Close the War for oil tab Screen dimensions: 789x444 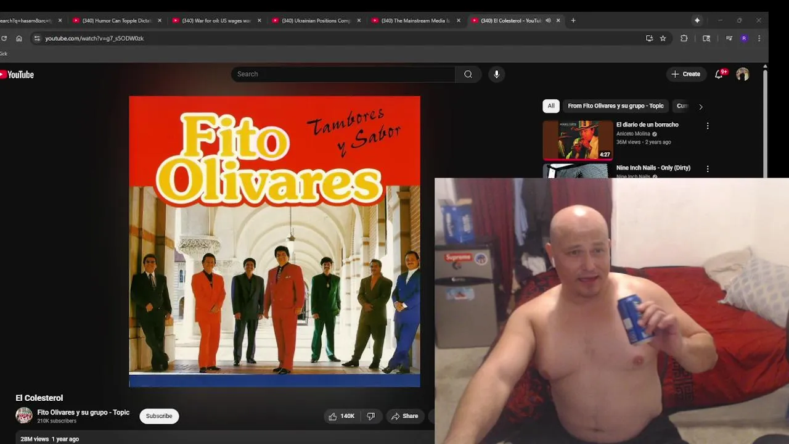tap(259, 20)
